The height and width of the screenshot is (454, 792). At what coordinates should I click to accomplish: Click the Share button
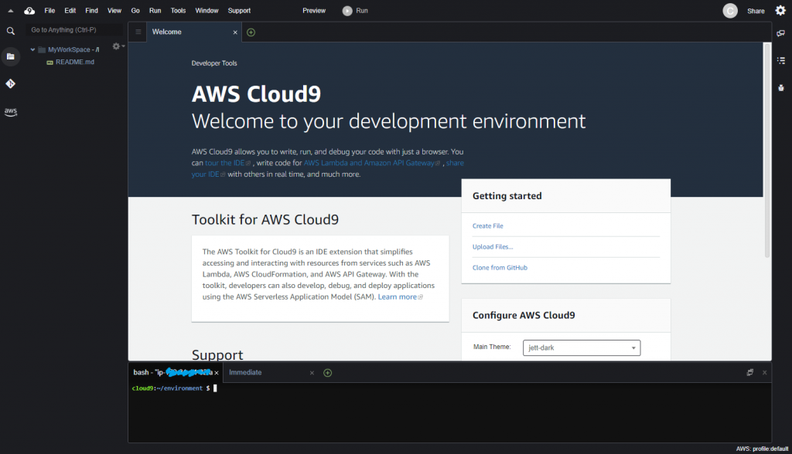756,11
